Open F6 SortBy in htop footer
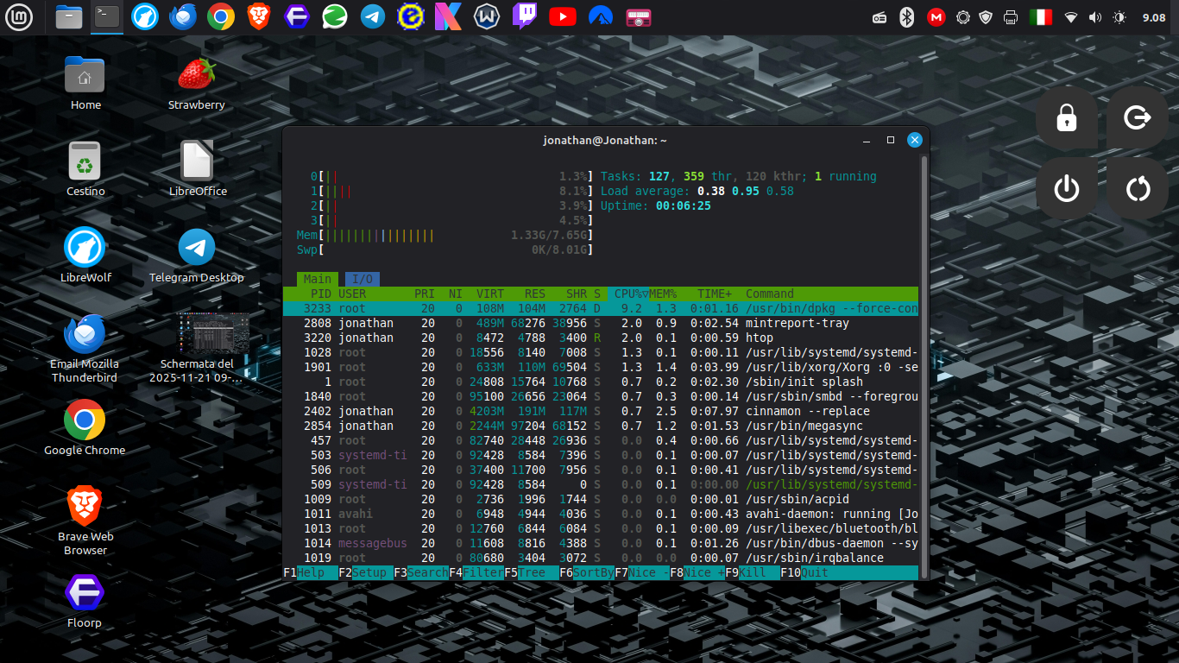The image size is (1179, 663). 587,572
